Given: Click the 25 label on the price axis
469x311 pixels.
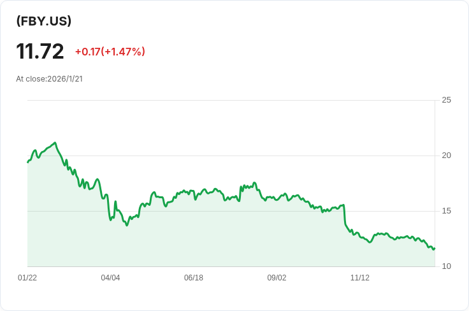Looking at the screenshot, I should 446,100.
